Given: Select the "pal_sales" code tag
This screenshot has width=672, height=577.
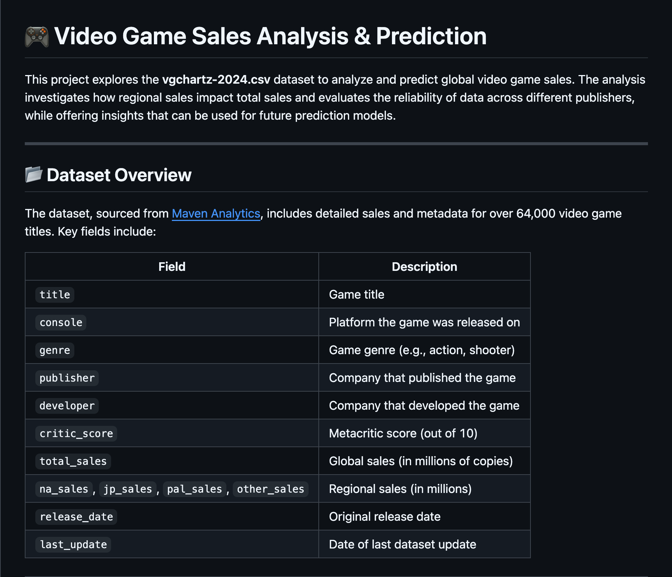Looking at the screenshot, I should coord(194,489).
